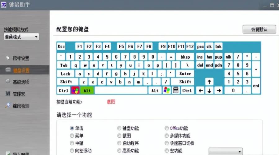Pick the right arrow key
This screenshot has height=155, width=279.
219,91
